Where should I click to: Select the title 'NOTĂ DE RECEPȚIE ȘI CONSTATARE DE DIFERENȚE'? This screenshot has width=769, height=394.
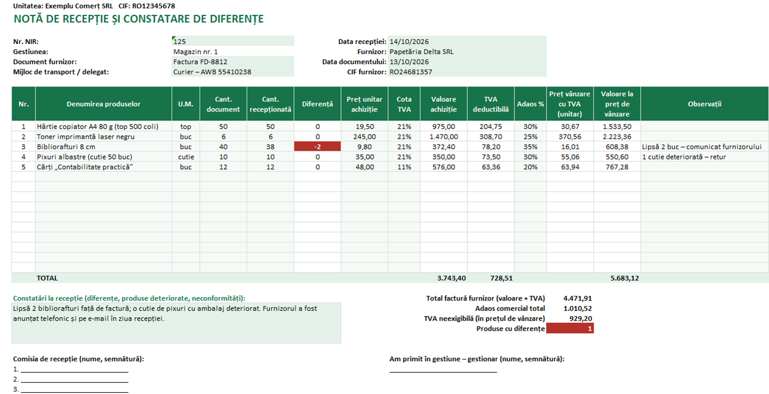138,19
